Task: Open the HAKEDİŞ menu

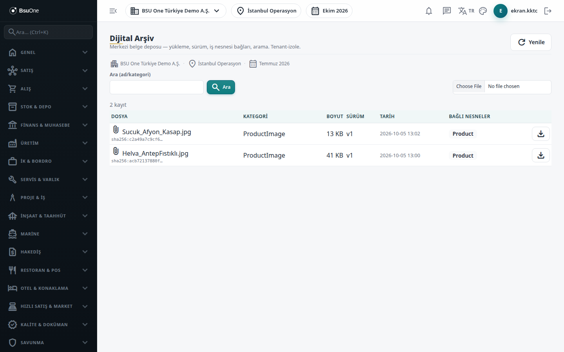Action: coord(49,252)
